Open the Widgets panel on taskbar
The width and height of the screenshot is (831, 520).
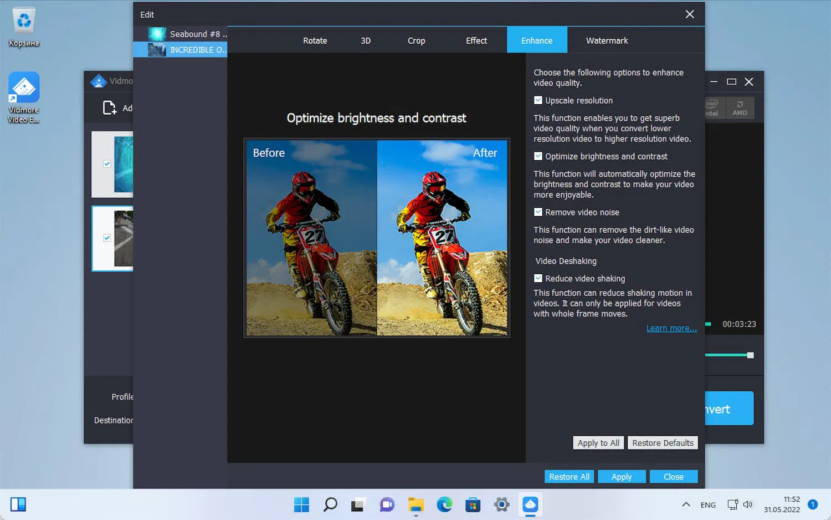point(18,504)
